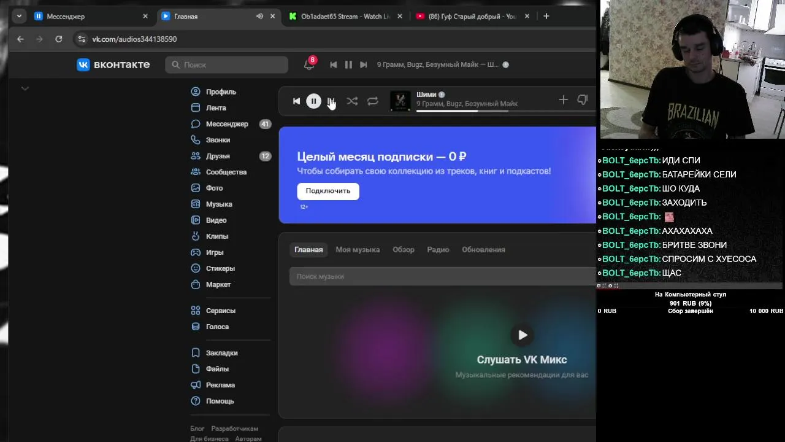Switch to the Мессенджер browser tab

pyautogui.click(x=91, y=17)
